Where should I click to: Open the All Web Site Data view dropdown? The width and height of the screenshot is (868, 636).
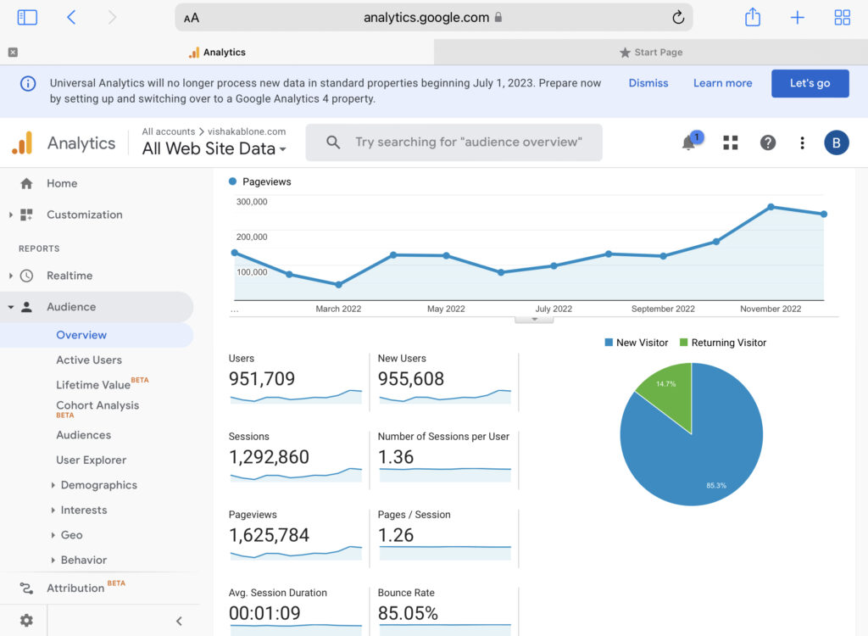click(214, 148)
